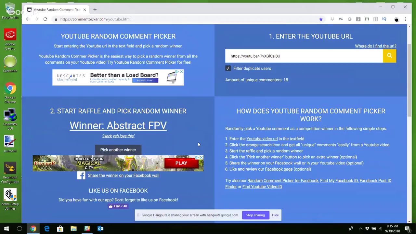Viewport: 416px width, 234px height.
Task: Click the Facebook logo beside share link
Action: (x=81, y=175)
